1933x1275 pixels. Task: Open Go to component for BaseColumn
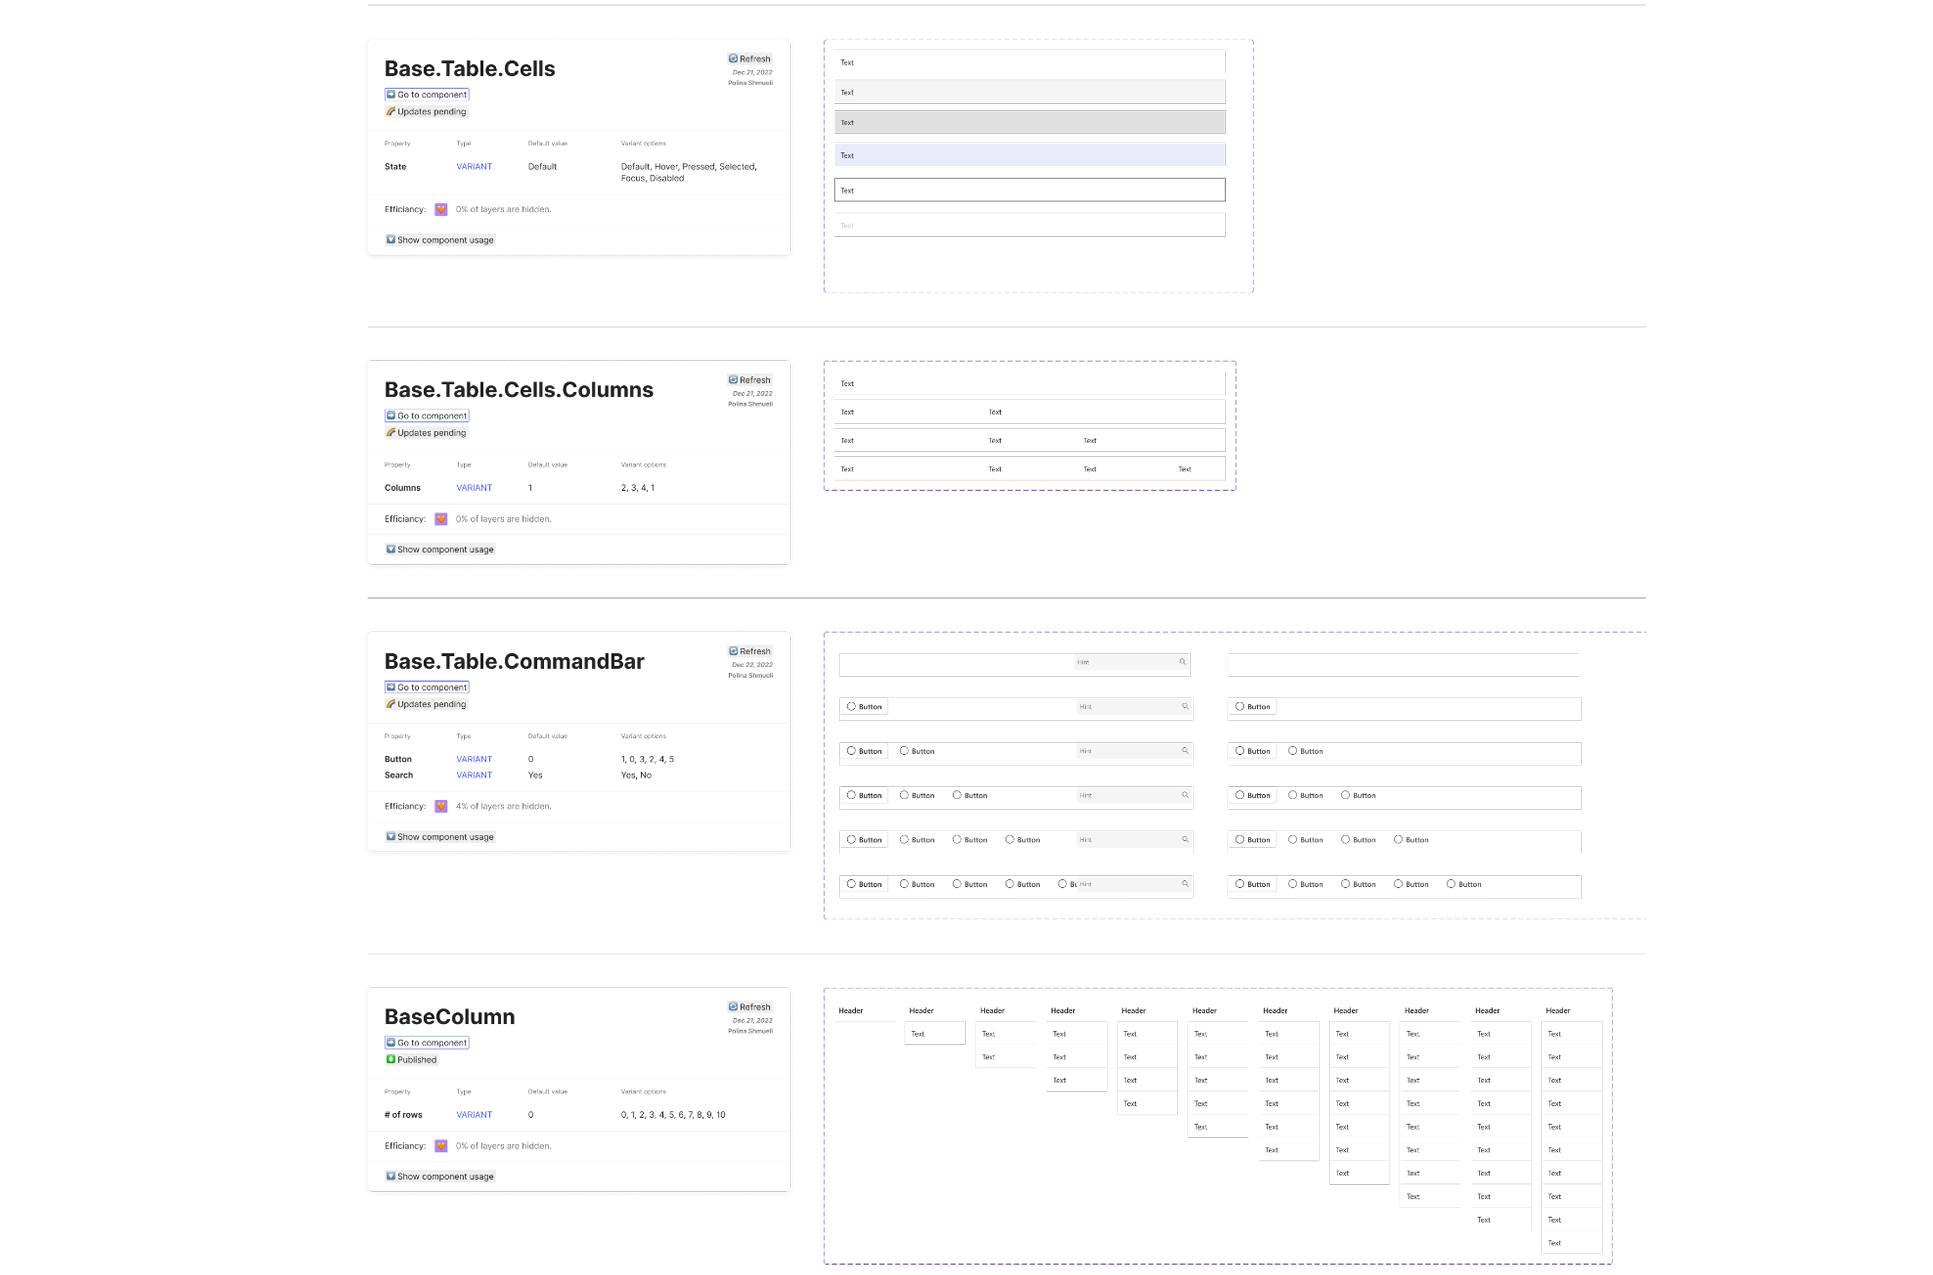(x=427, y=1043)
